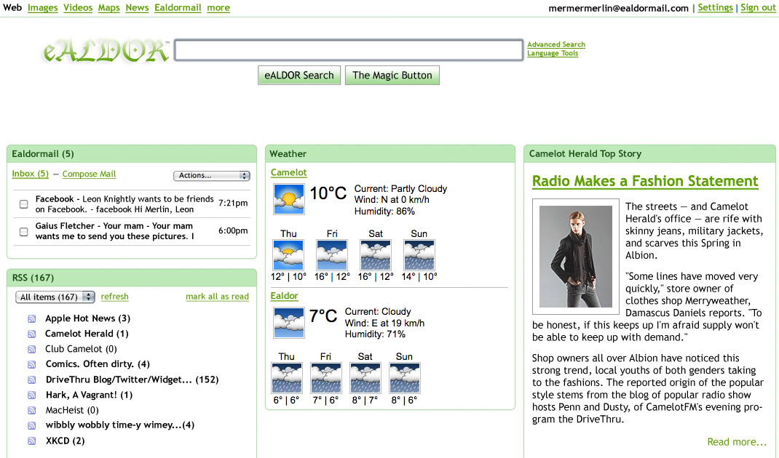Click the RSS icon beside DriveThru Blog/Twitter/Widget

[x=32, y=380]
